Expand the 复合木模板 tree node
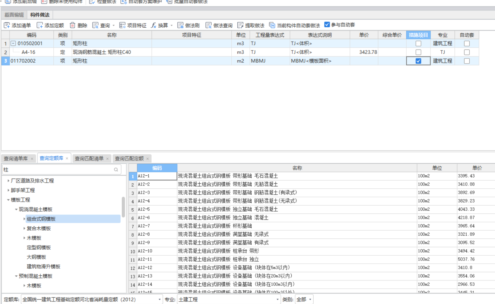 pos(24,228)
